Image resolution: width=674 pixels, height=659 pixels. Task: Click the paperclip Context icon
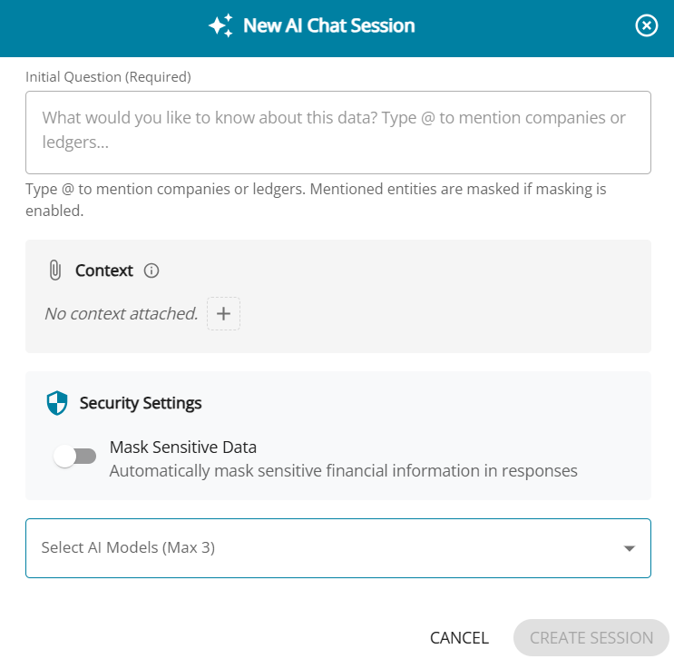pyautogui.click(x=54, y=270)
